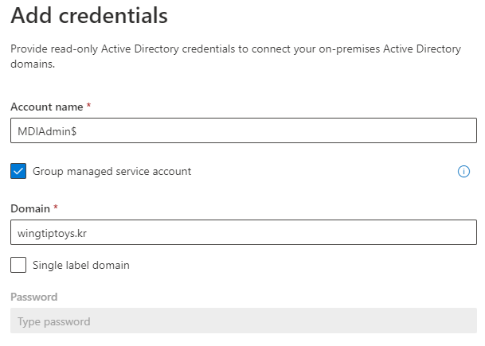485x346 pixels.
Task: Click the Single label domain label text
Action: 80,265
